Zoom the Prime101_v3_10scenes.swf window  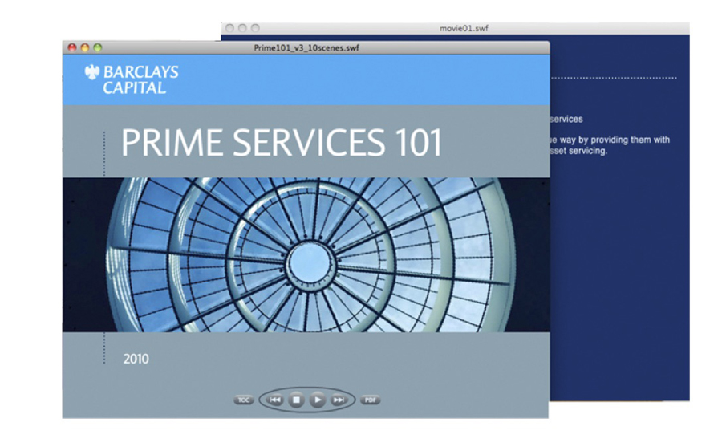pyautogui.click(x=98, y=48)
